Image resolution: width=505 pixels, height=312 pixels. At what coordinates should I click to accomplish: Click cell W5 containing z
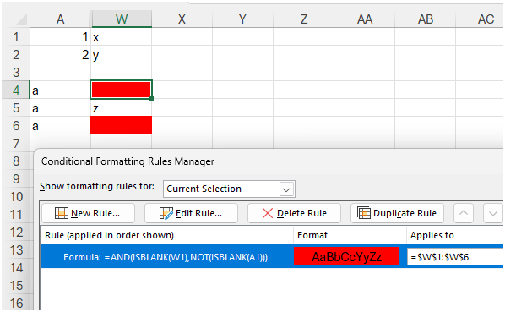[x=122, y=107]
